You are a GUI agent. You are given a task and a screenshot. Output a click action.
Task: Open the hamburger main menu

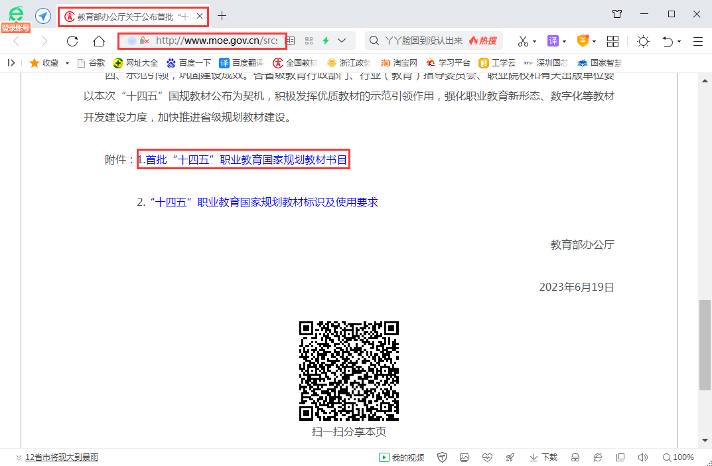(698, 41)
